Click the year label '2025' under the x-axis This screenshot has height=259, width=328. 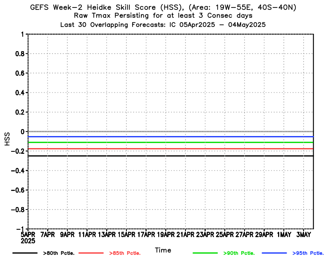pos(28,241)
